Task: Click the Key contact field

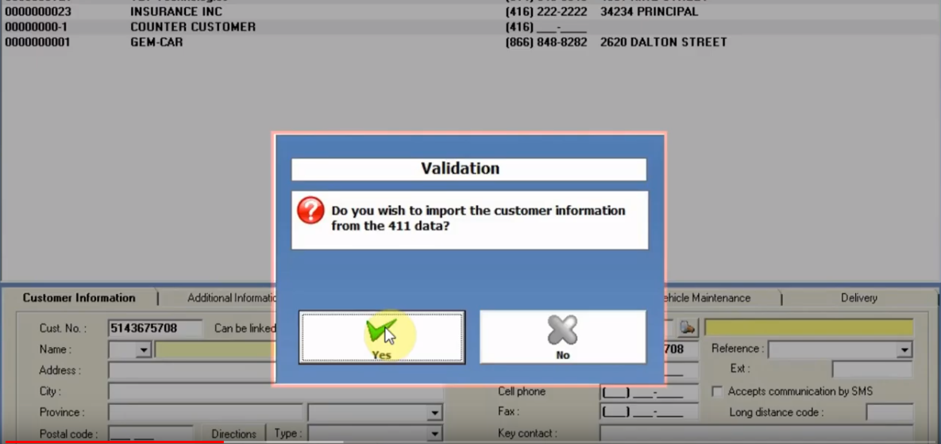Action: (756, 433)
